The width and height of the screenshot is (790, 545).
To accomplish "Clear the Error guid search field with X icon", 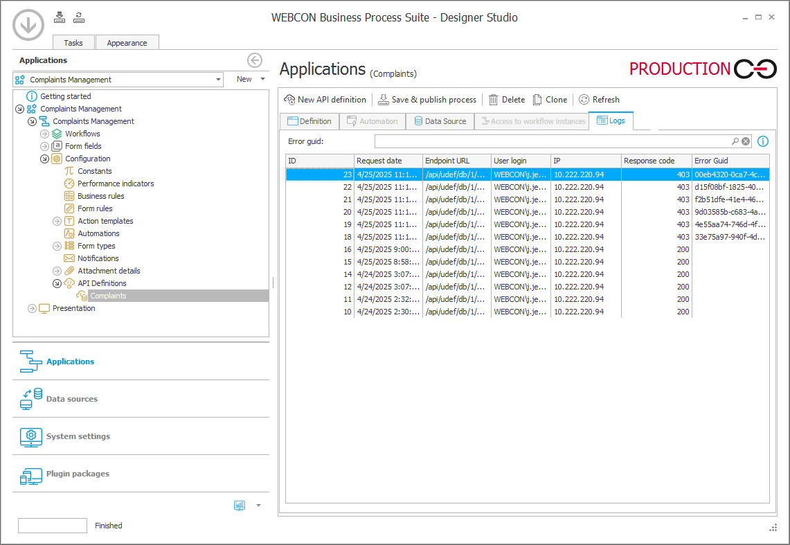I will [x=746, y=141].
